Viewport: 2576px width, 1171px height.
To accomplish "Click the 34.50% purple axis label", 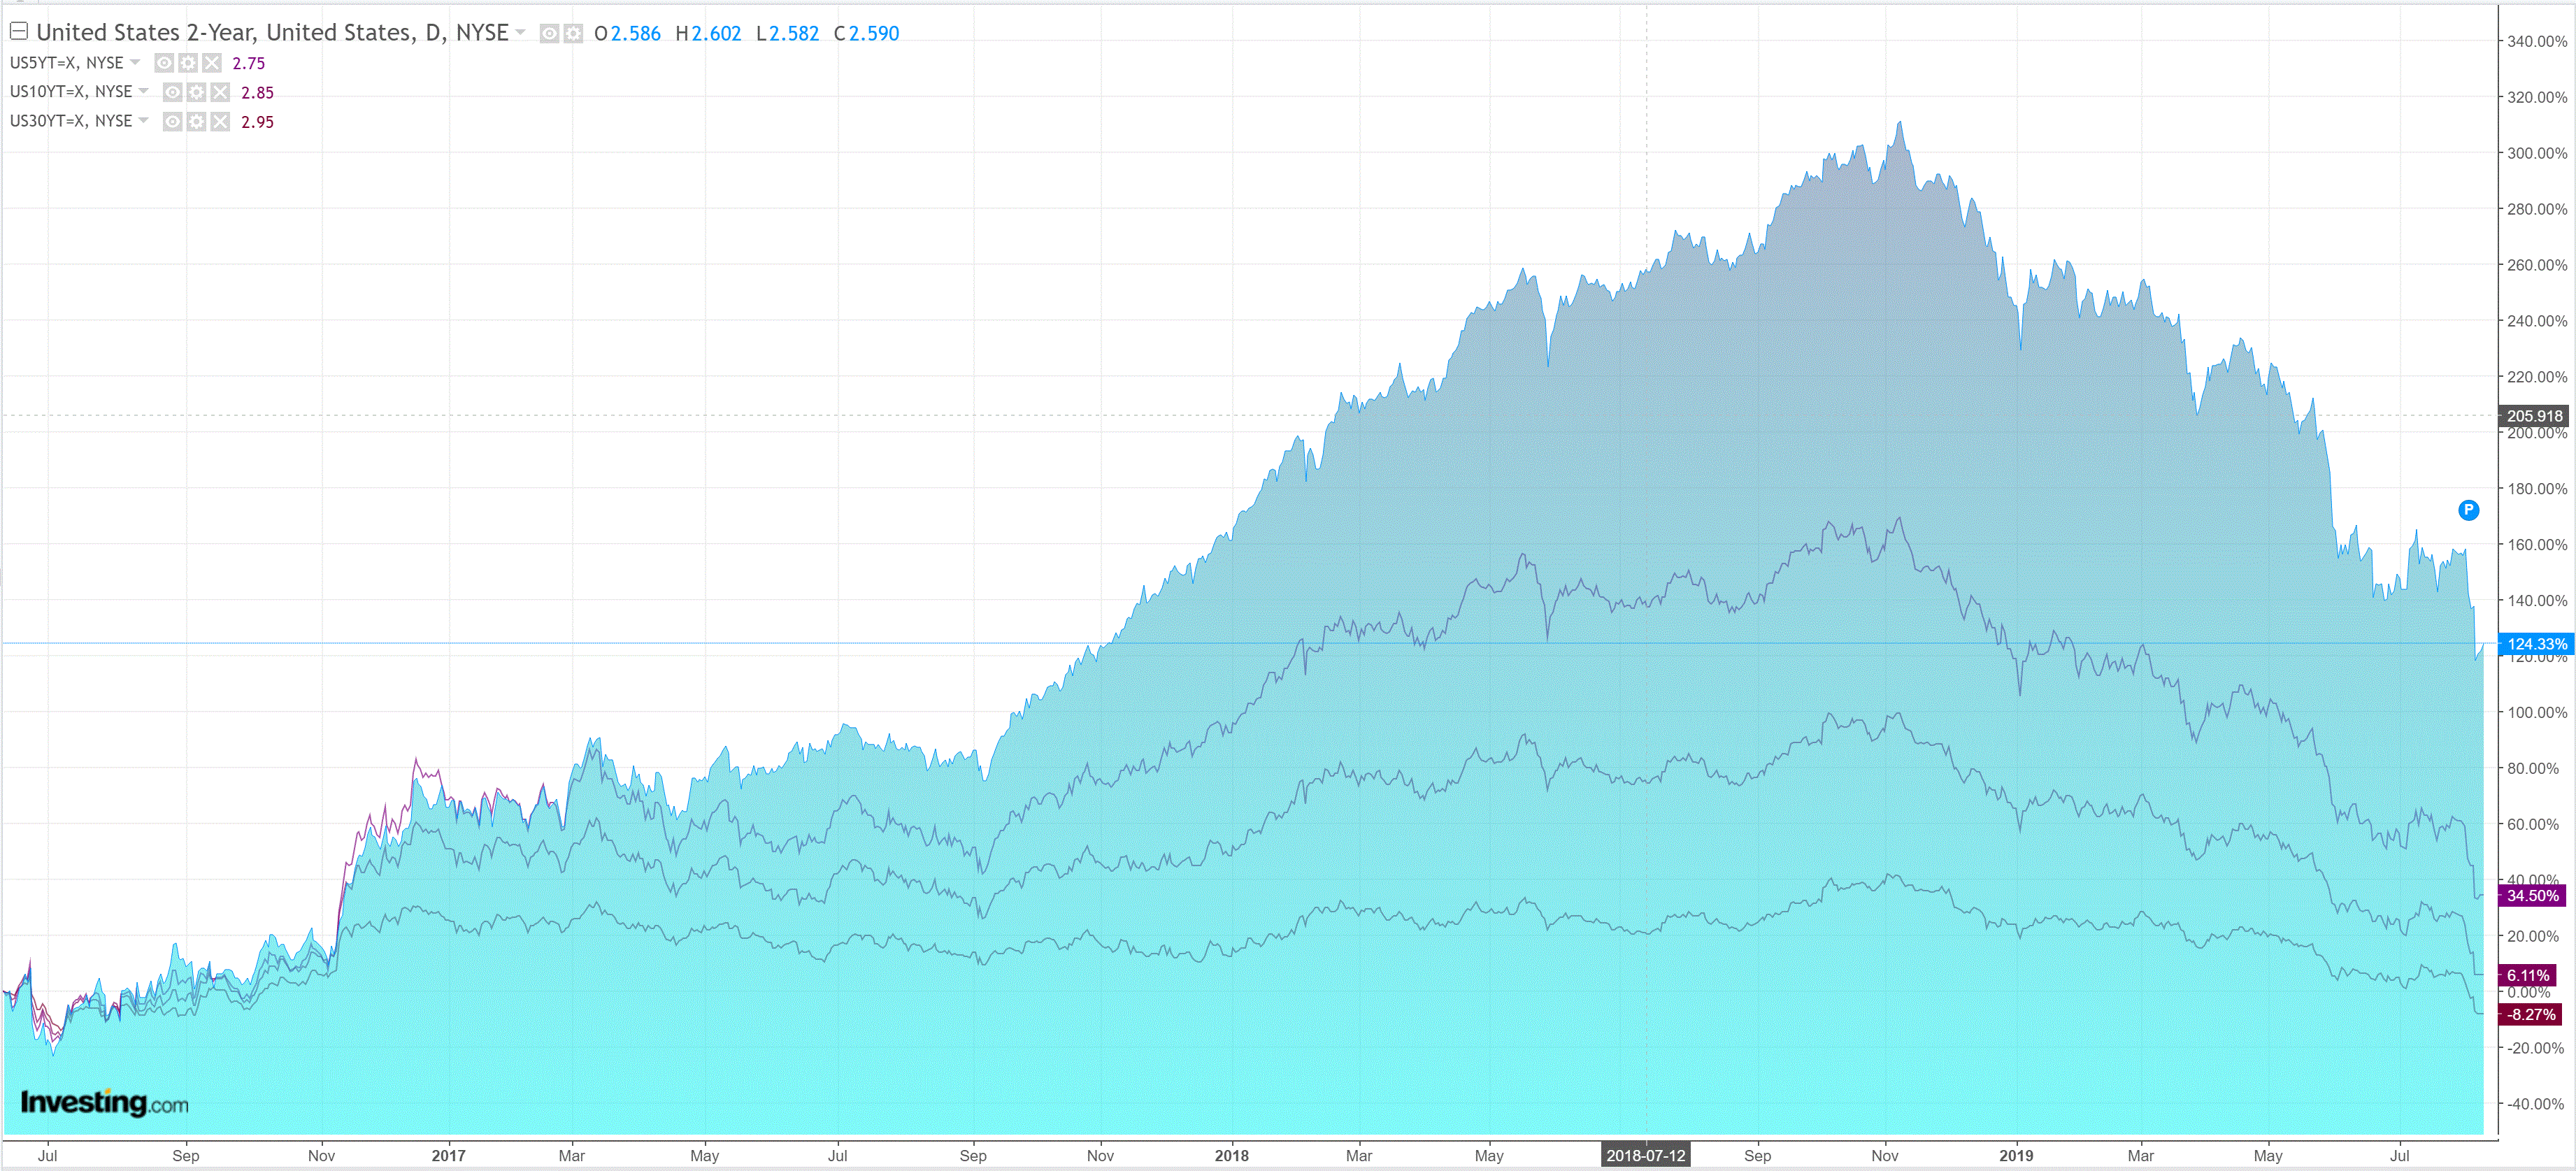I will tap(2532, 895).
